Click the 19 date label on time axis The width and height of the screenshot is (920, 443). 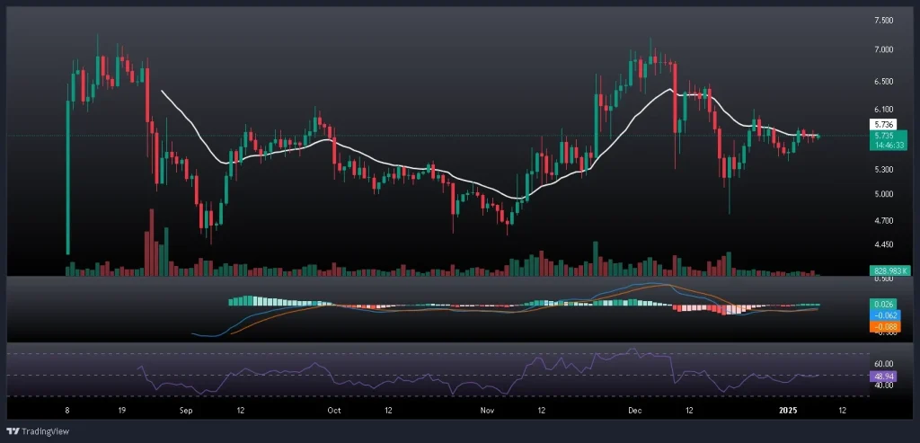(120, 411)
